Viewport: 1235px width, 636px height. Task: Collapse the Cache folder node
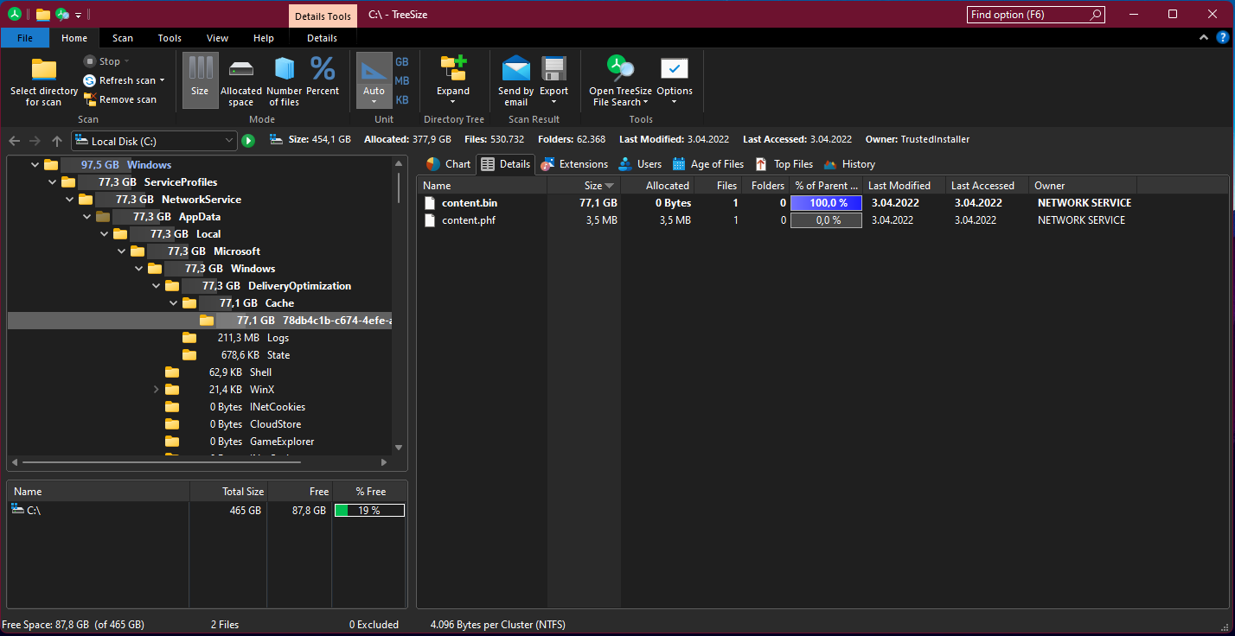[173, 302]
